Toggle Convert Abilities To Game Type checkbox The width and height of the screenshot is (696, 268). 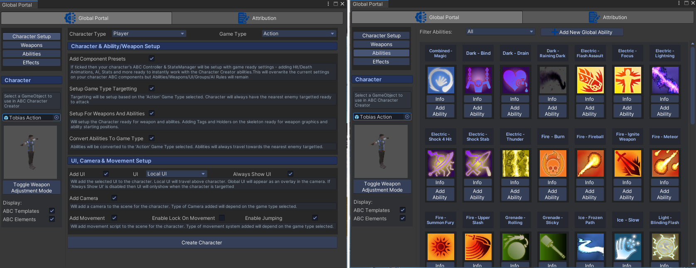click(x=152, y=138)
